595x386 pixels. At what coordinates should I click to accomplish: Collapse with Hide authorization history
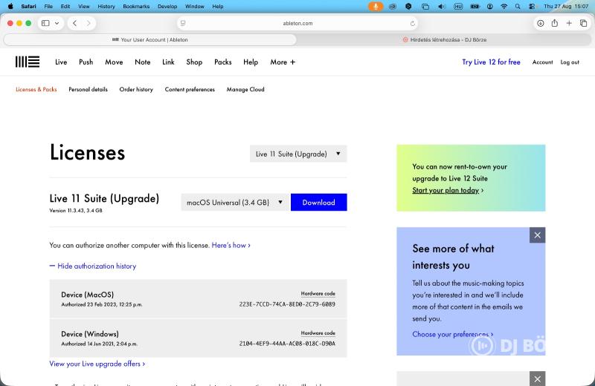pos(92,266)
